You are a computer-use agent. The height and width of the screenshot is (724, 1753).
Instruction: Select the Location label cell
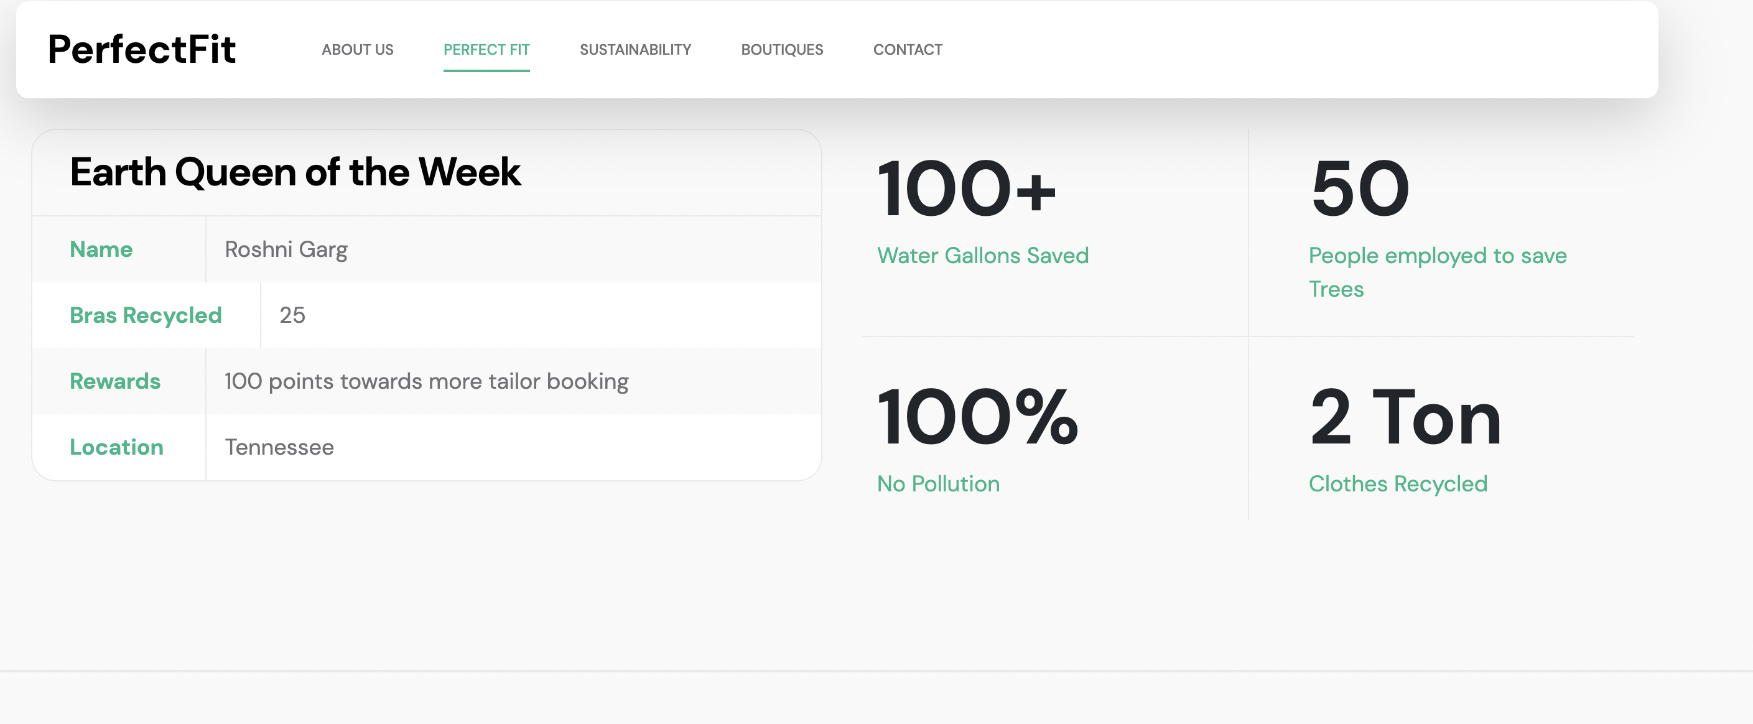[116, 448]
